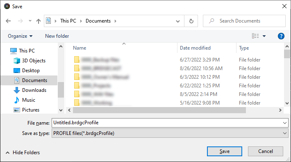
Task: Open the view options dropdown arrow
Action: (264, 36)
